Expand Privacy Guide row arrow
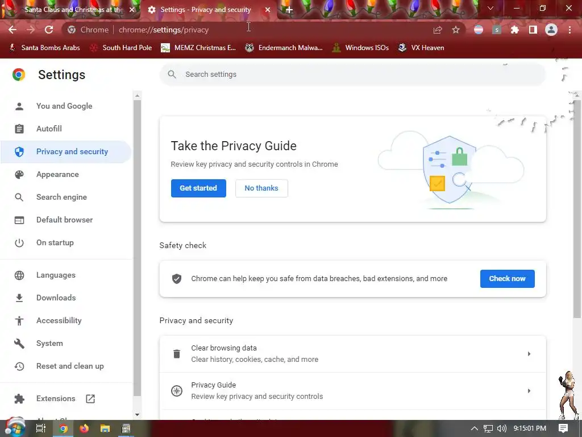Viewport: 582px width, 437px height. (x=529, y=391)
